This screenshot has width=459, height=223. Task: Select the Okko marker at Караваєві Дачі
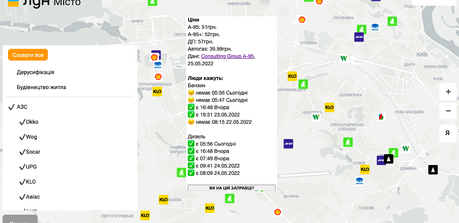(x=303, y=84)
